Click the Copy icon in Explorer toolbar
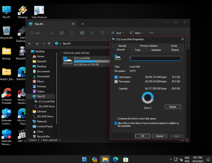This screenshot has height=163, width=212. (x=62, y=33)
